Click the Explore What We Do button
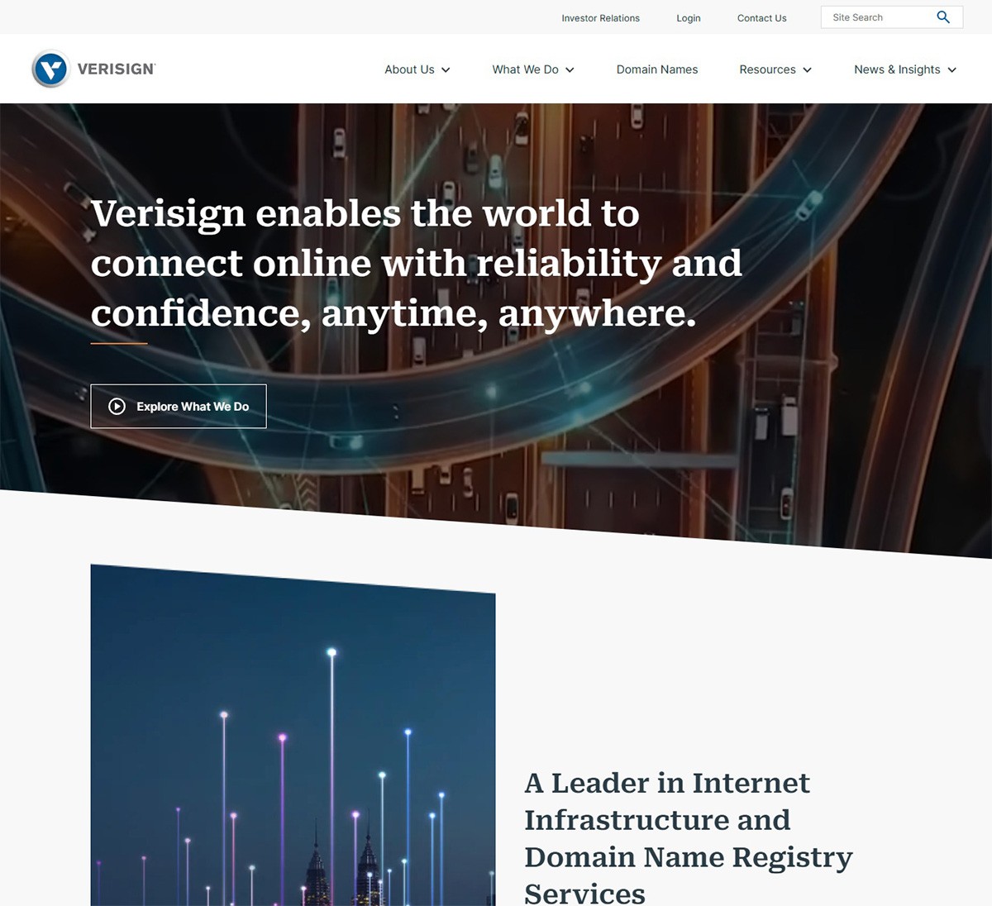Screen dimensions: 992x906 click(x=179, y=406)
